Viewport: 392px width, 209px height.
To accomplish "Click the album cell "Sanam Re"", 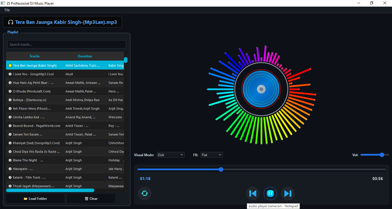I will coord(116,83).
